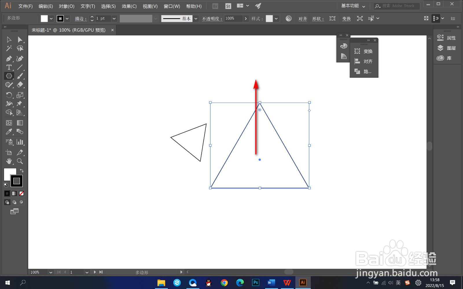Select the Symbol Sprayer tool
The width and height of the screenshot is (463, 289).
(9, 142)
